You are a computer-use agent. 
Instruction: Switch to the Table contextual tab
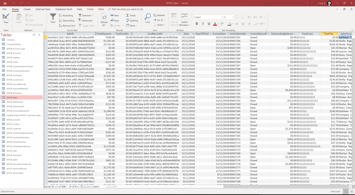pyautogui.click(x=101, y=9)
